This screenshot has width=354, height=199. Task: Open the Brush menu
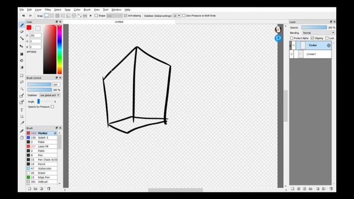[x=87, y=10]
